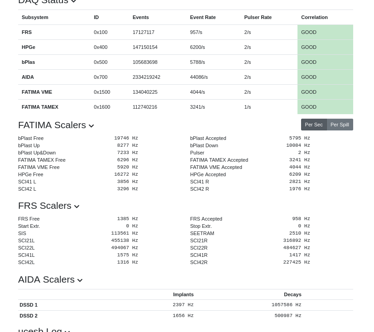This screenshot has height=332, width=374.
Task: Click the FRS Free scaler label
Action: click(29, 219)
